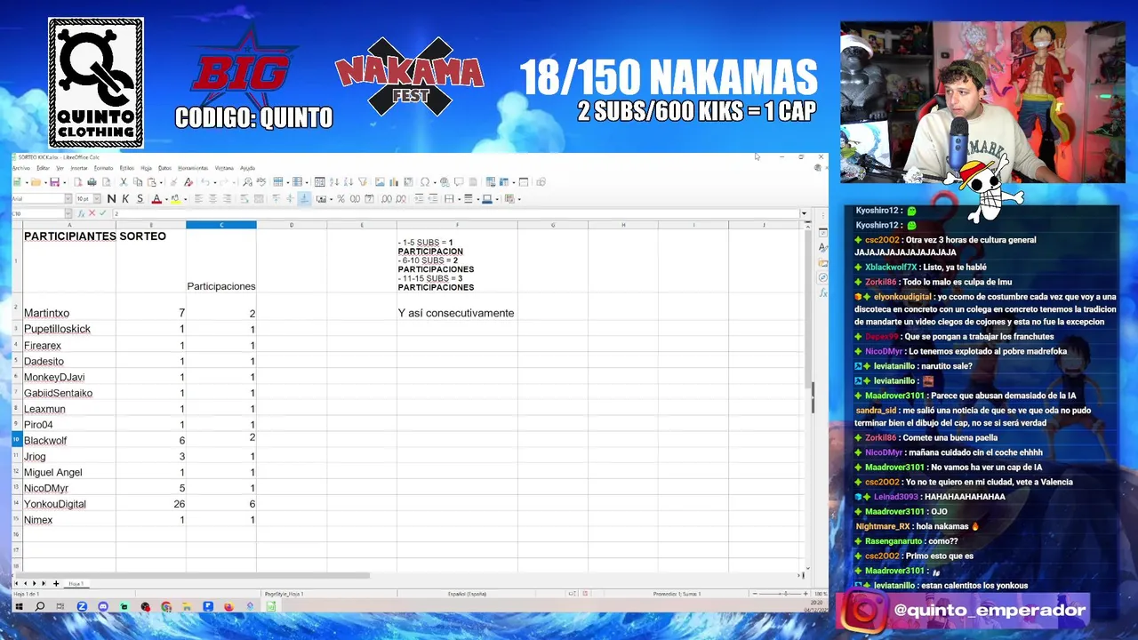Screen dimensions: 1138x640
Task: Expand the Font Color dropdown arrow
Action: 166,198
